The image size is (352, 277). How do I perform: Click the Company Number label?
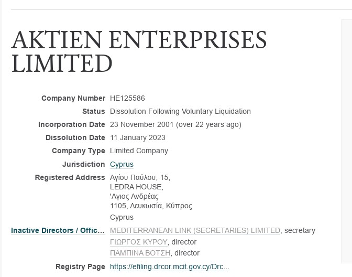click(73, 98)
